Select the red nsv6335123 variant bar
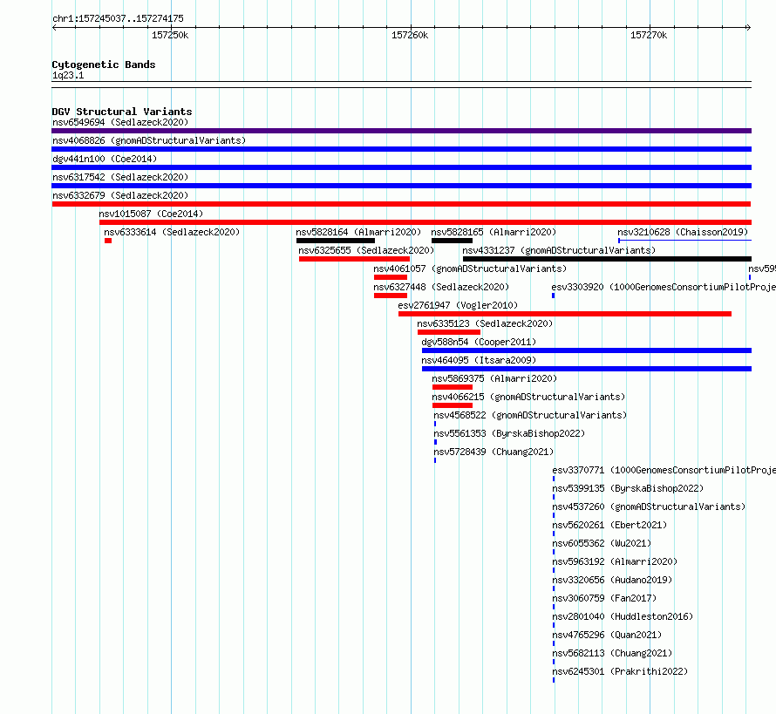The height and width of the screenshot is (714, 776). pyautogui.click(x=449, y=332)
